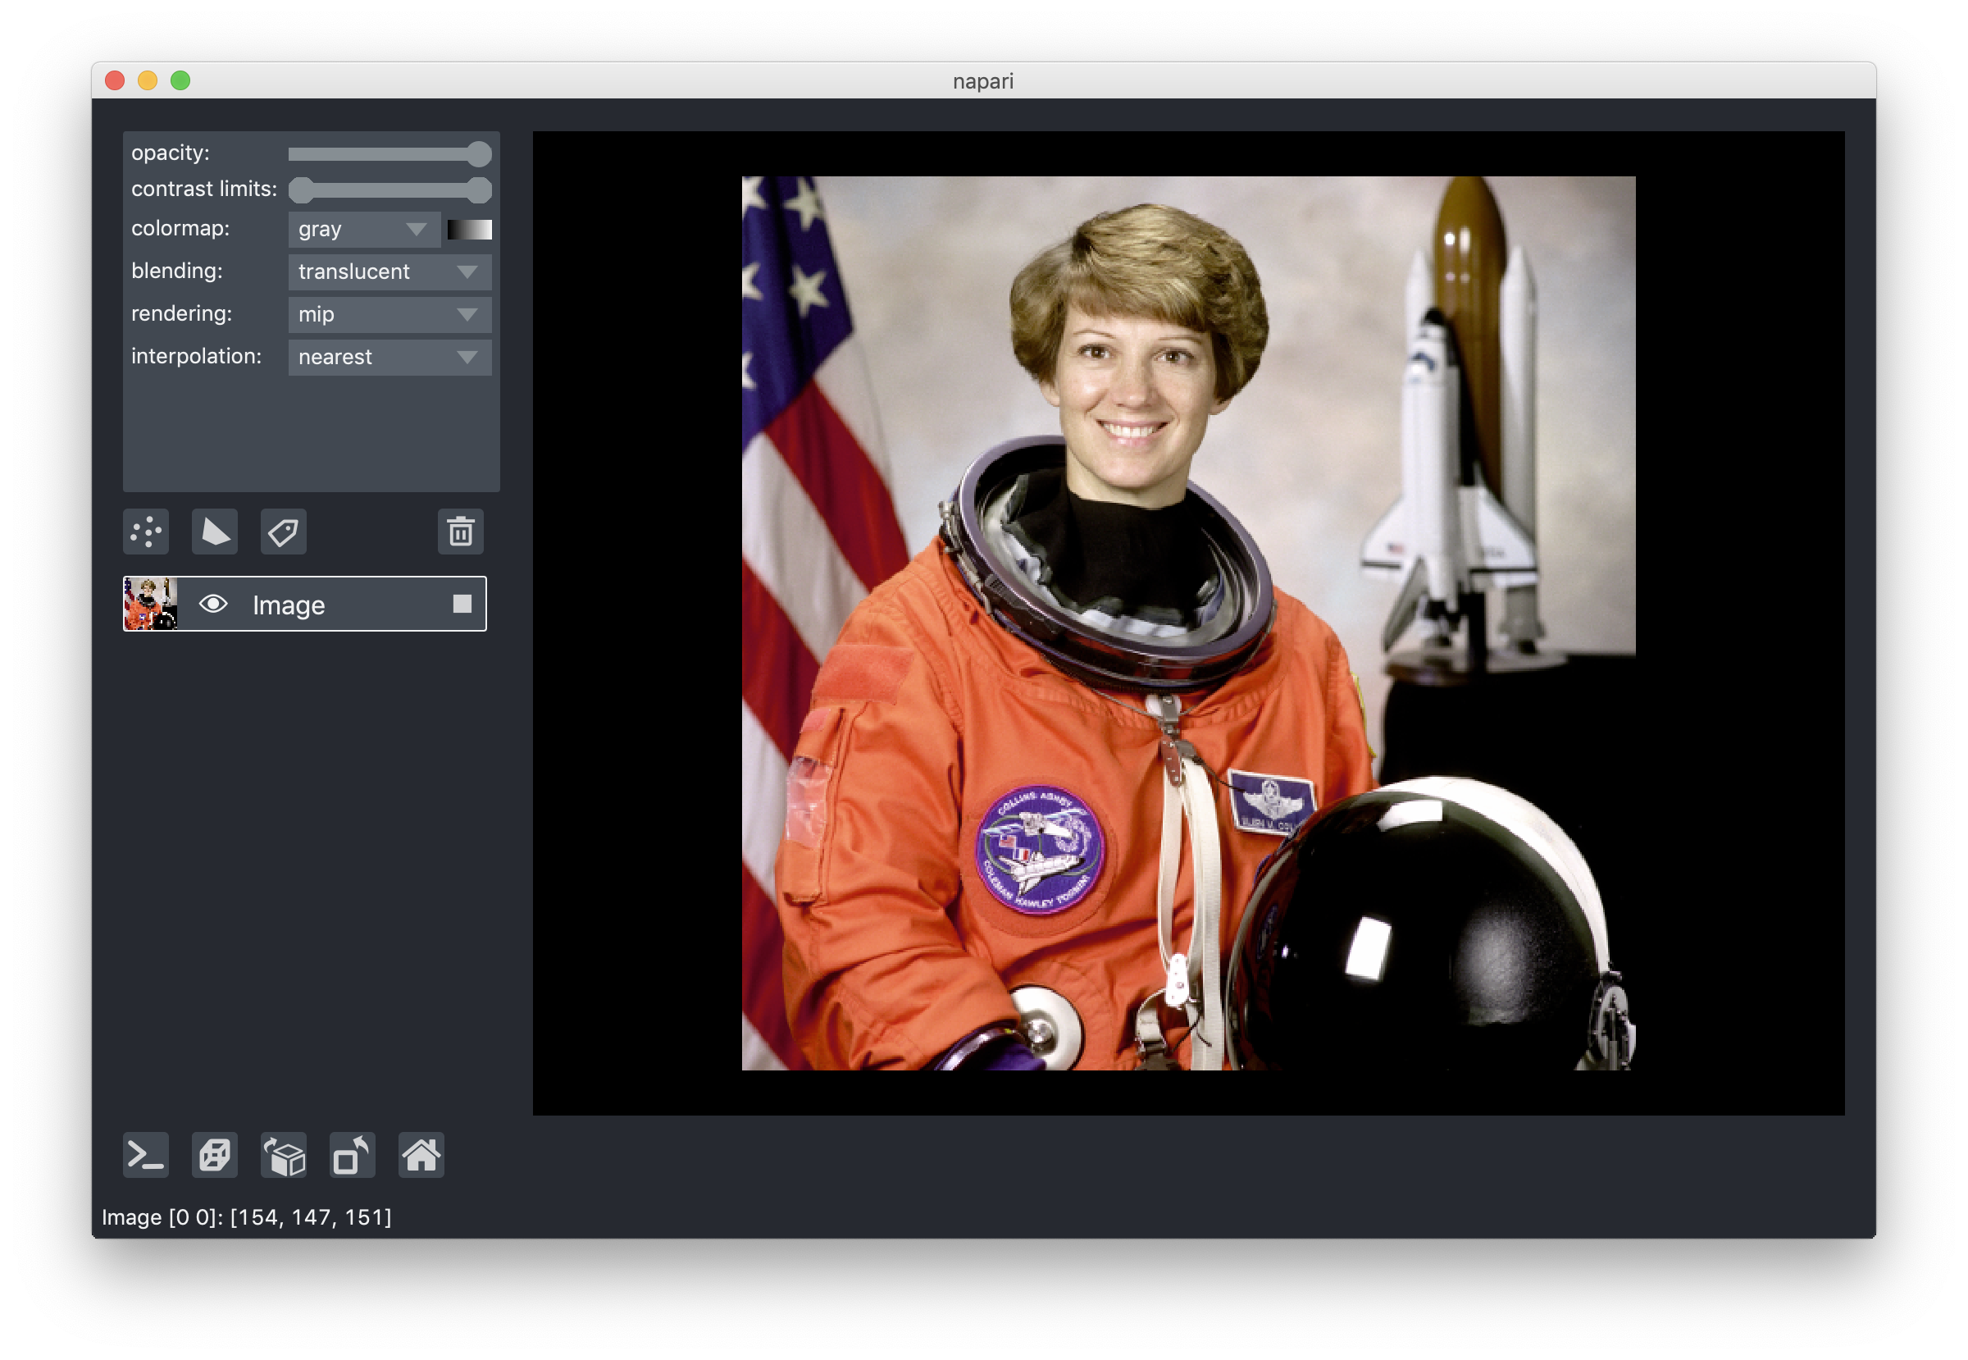Toggle 2D/3D view cube button
The width and height of the screenshot is (1968, 1360).
click(x=215, y=1156)
